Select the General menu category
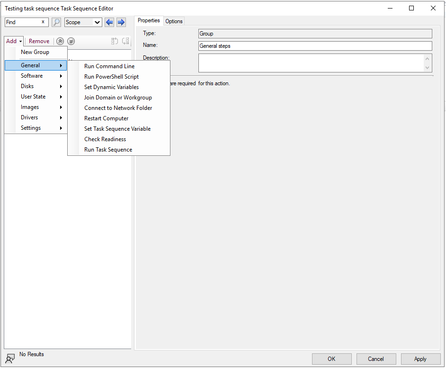Image resolution: width=446 pixels, height=368 pixels. 36,65
